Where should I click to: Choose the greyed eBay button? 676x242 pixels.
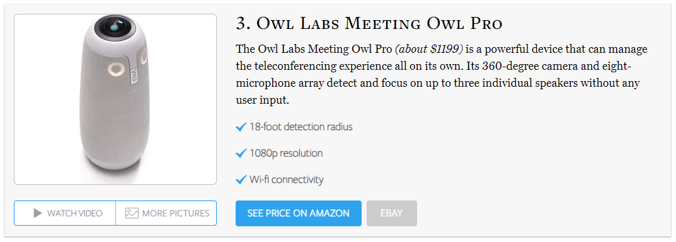(x=391, y=213)
